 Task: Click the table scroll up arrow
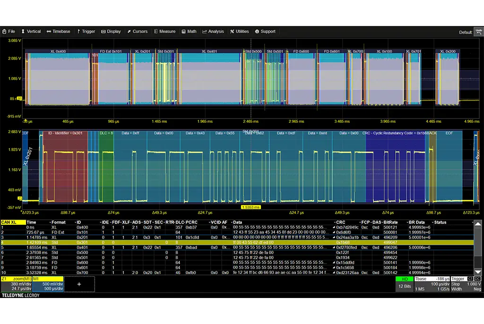coord(478,224)
